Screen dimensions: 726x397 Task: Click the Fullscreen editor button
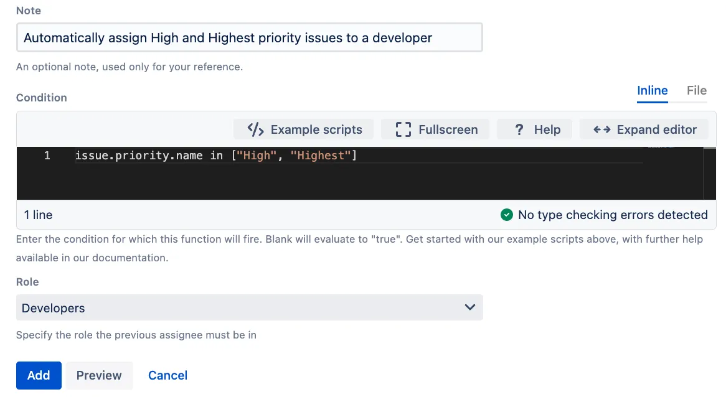(x=435, y=129)
